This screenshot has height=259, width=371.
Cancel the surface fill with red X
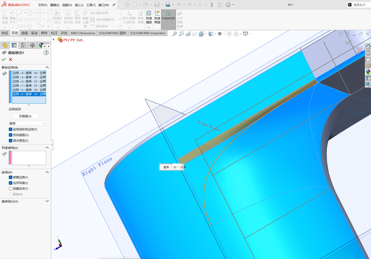pyautogui.click(x=11, y=59)
